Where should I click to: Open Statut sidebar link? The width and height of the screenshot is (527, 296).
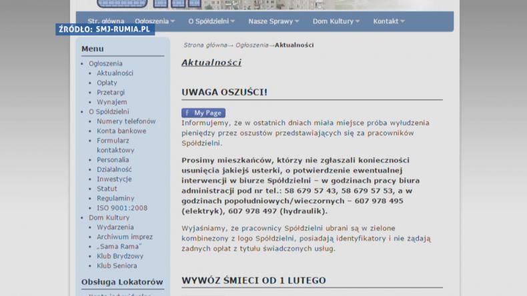coord(107,189)
